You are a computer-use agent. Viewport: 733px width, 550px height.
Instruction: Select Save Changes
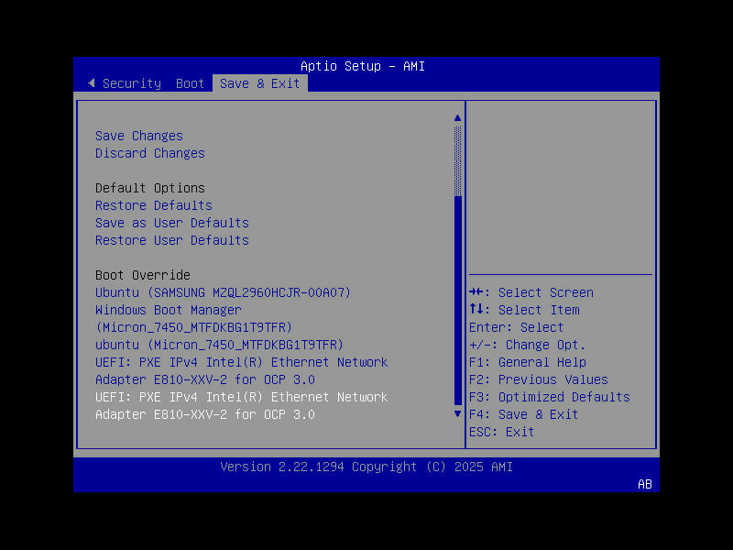138,135
